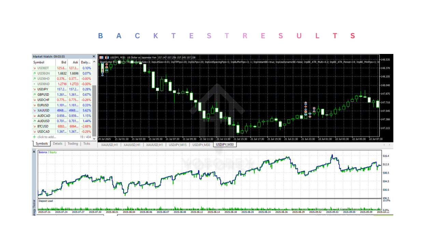Close the Market Watch panel
Viewport: 437px width, 246px height.
(x=94, y=57)
